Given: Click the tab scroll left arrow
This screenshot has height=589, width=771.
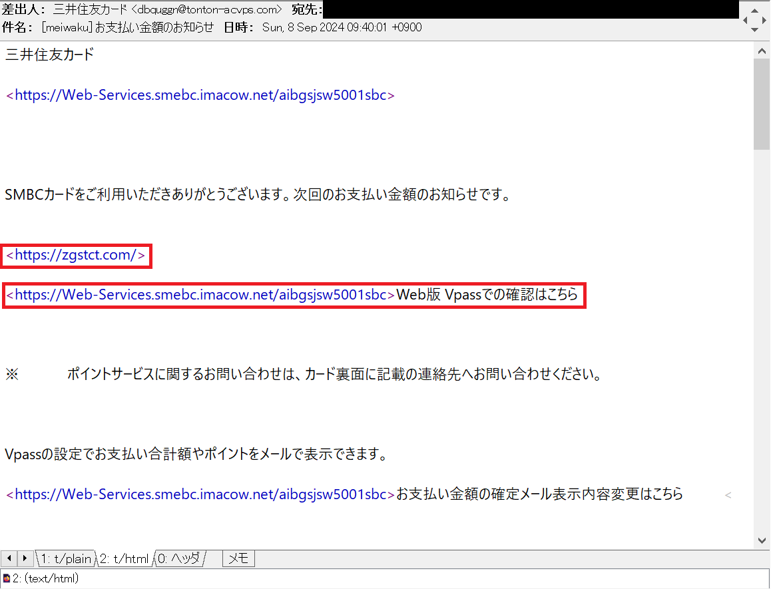Looking at the screenshot, I should 9,558.
